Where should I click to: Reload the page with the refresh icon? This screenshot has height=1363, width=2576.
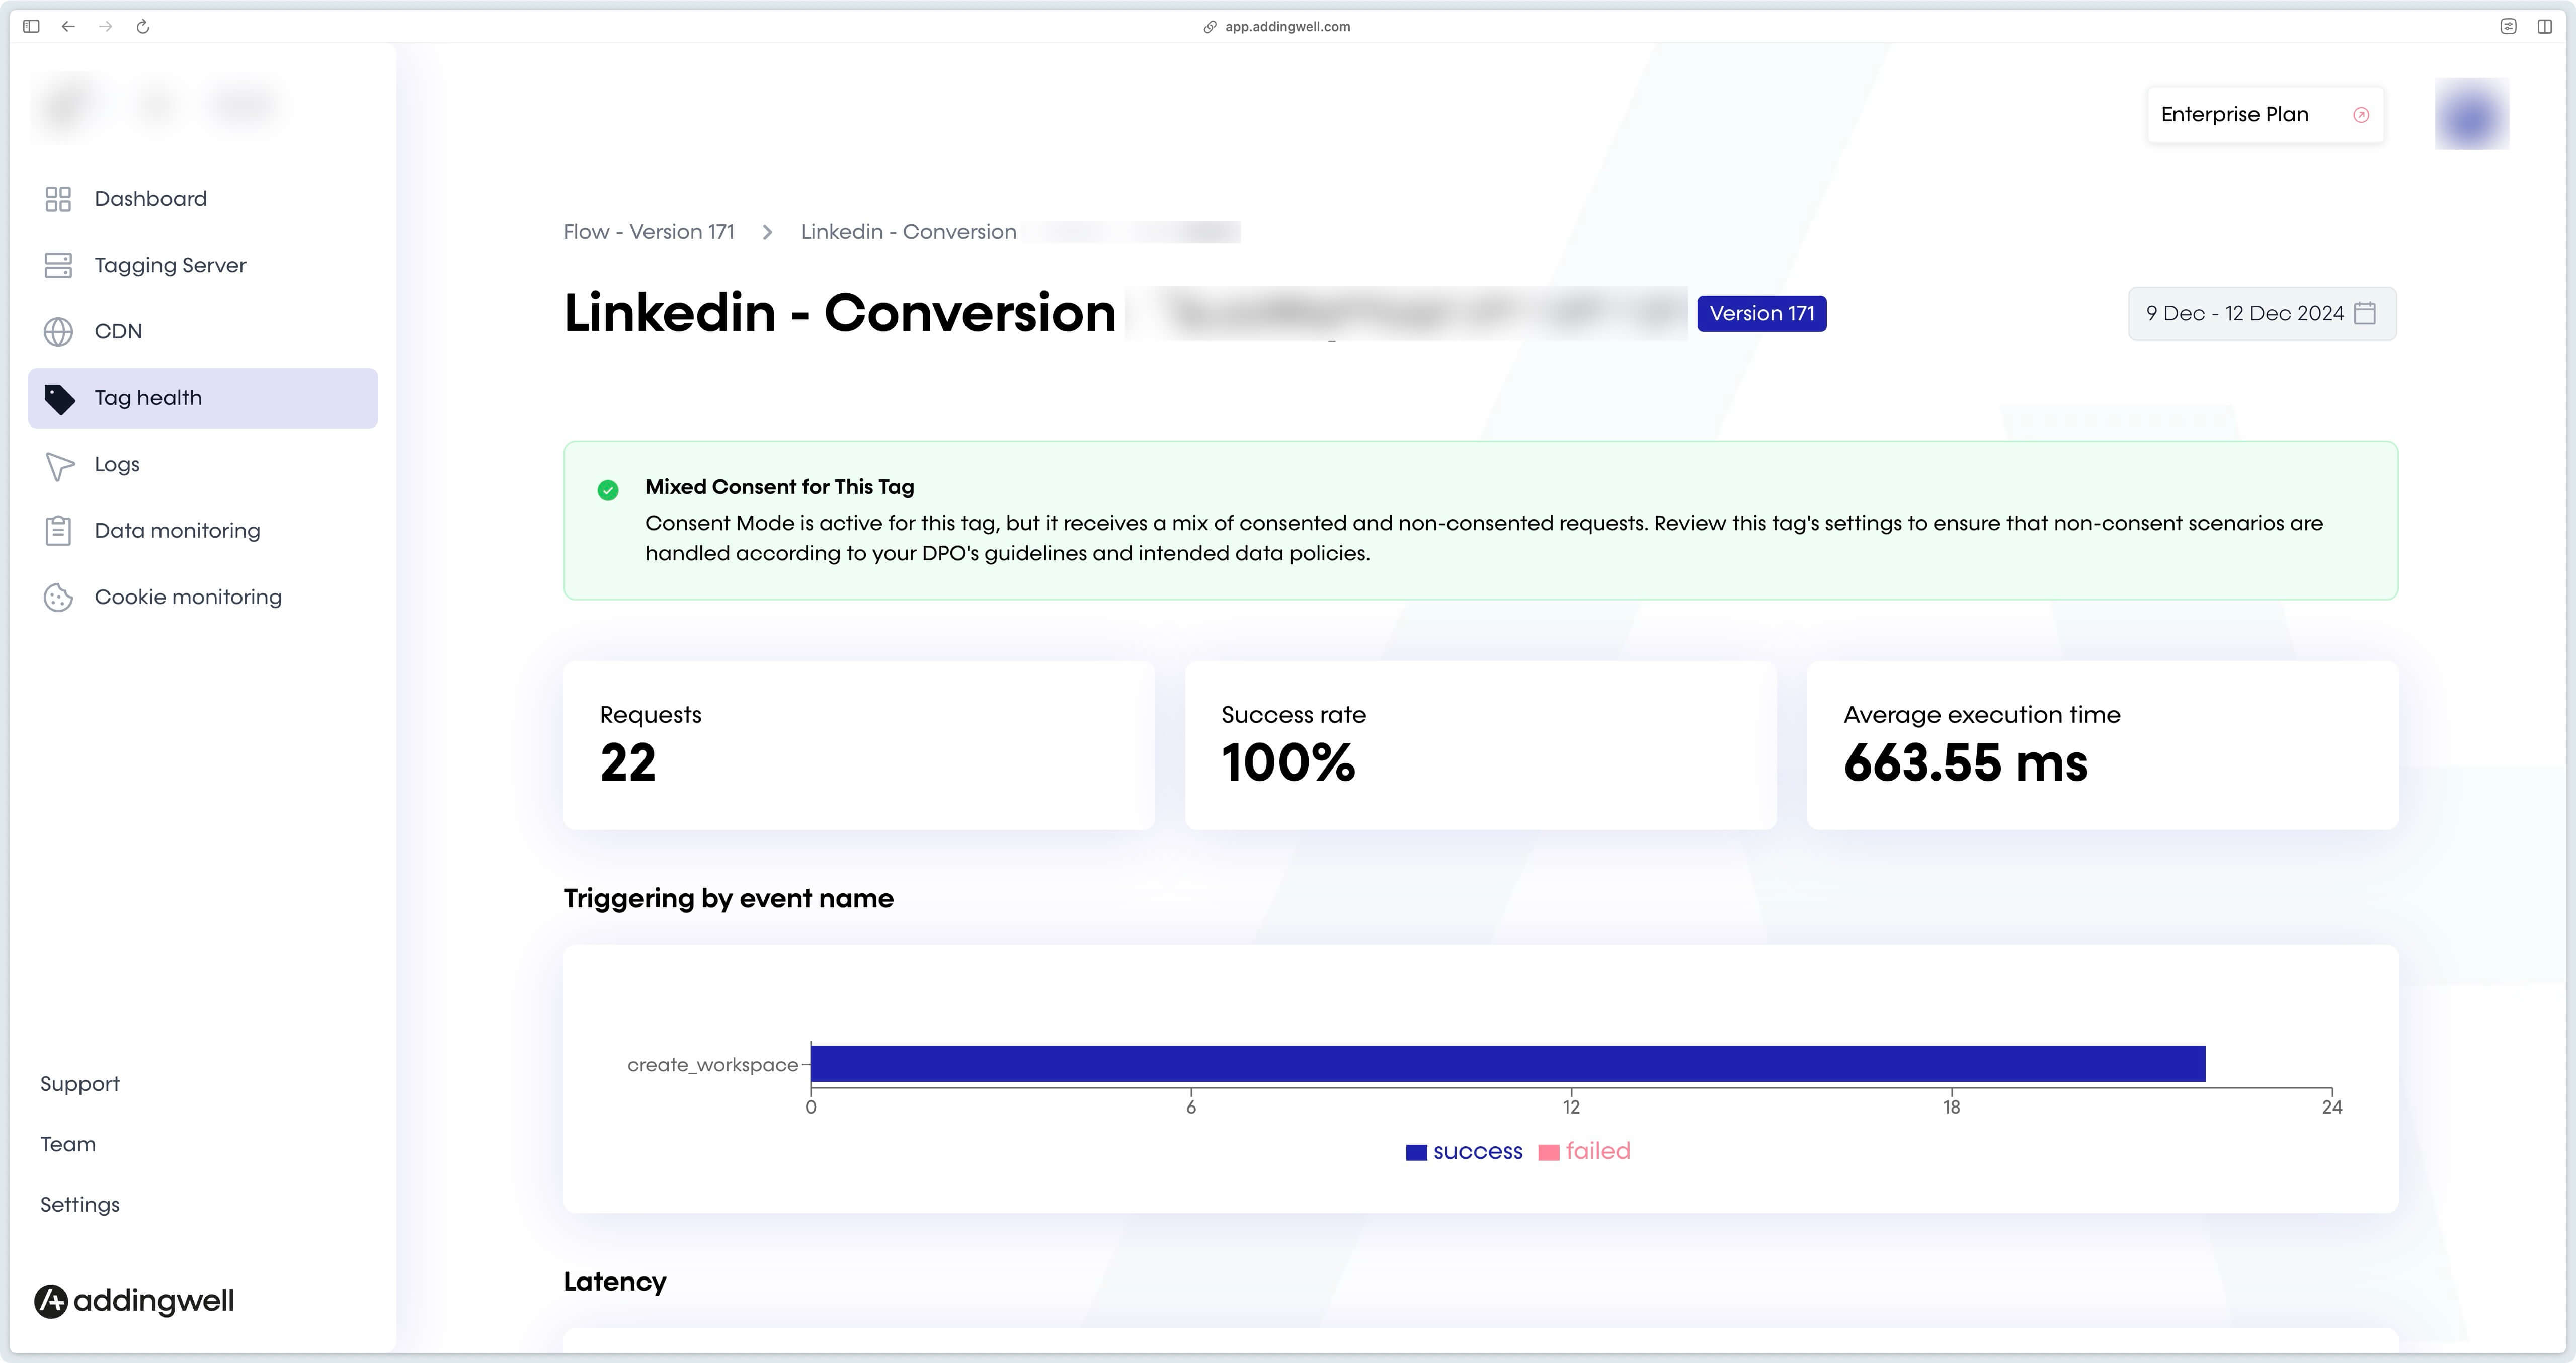point(143,26)
